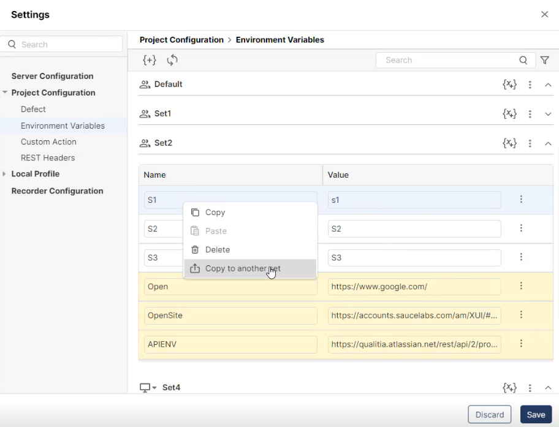Open three-dot menu on the APIENV row
559x427 pixels.
pos(521,344)
